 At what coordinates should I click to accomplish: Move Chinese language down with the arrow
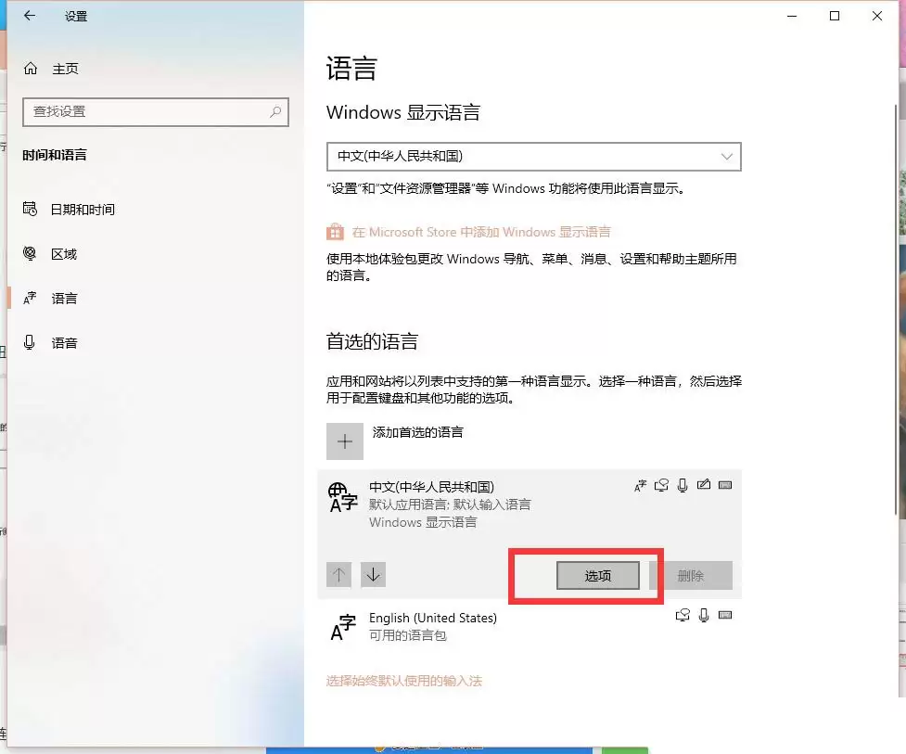[373, 575]
